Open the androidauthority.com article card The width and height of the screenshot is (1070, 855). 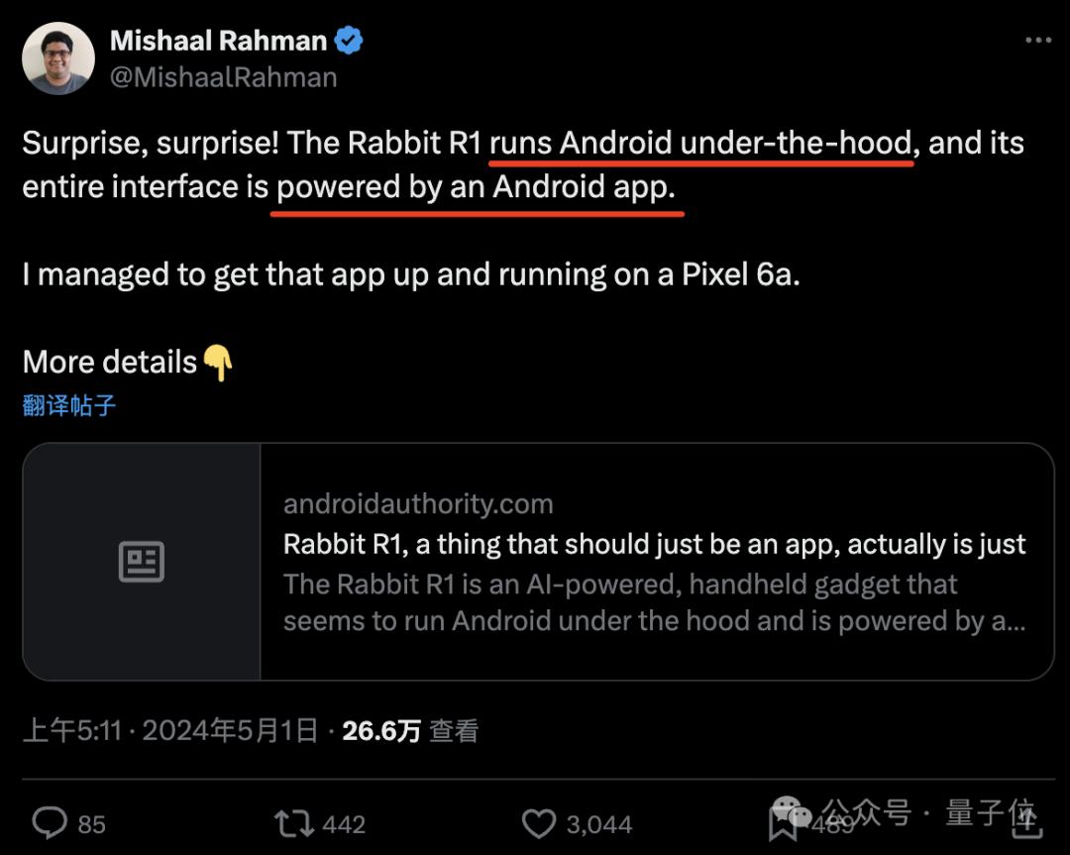tap(535, 561)
